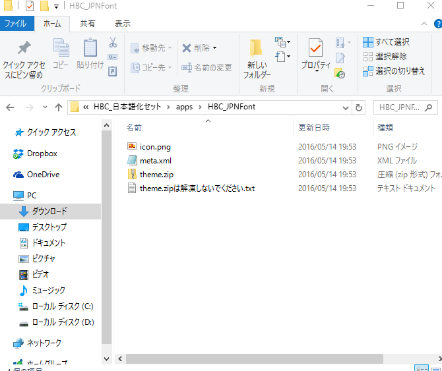Click the Up directory arrow
This screenshot has width=442, height=371.
pos(58,107)
